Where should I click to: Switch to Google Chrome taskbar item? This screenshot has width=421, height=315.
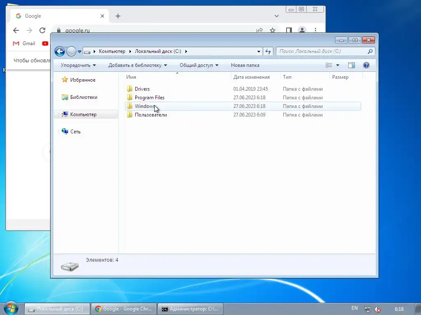click(x=124, y=309)
